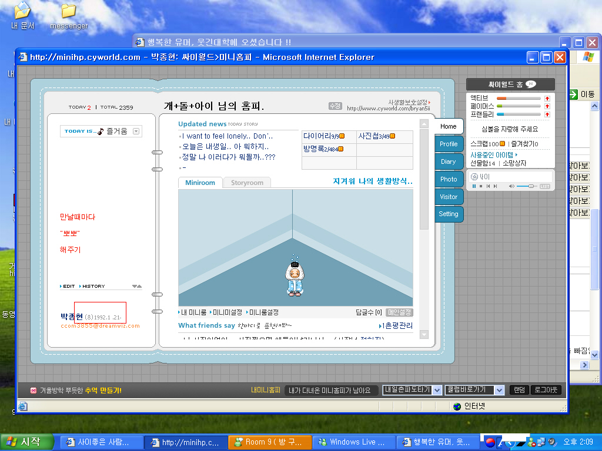This screenshot has height=451, width=602.
Task: Open news item '오늘은 내생일'
Action: [x=225, y=146]
